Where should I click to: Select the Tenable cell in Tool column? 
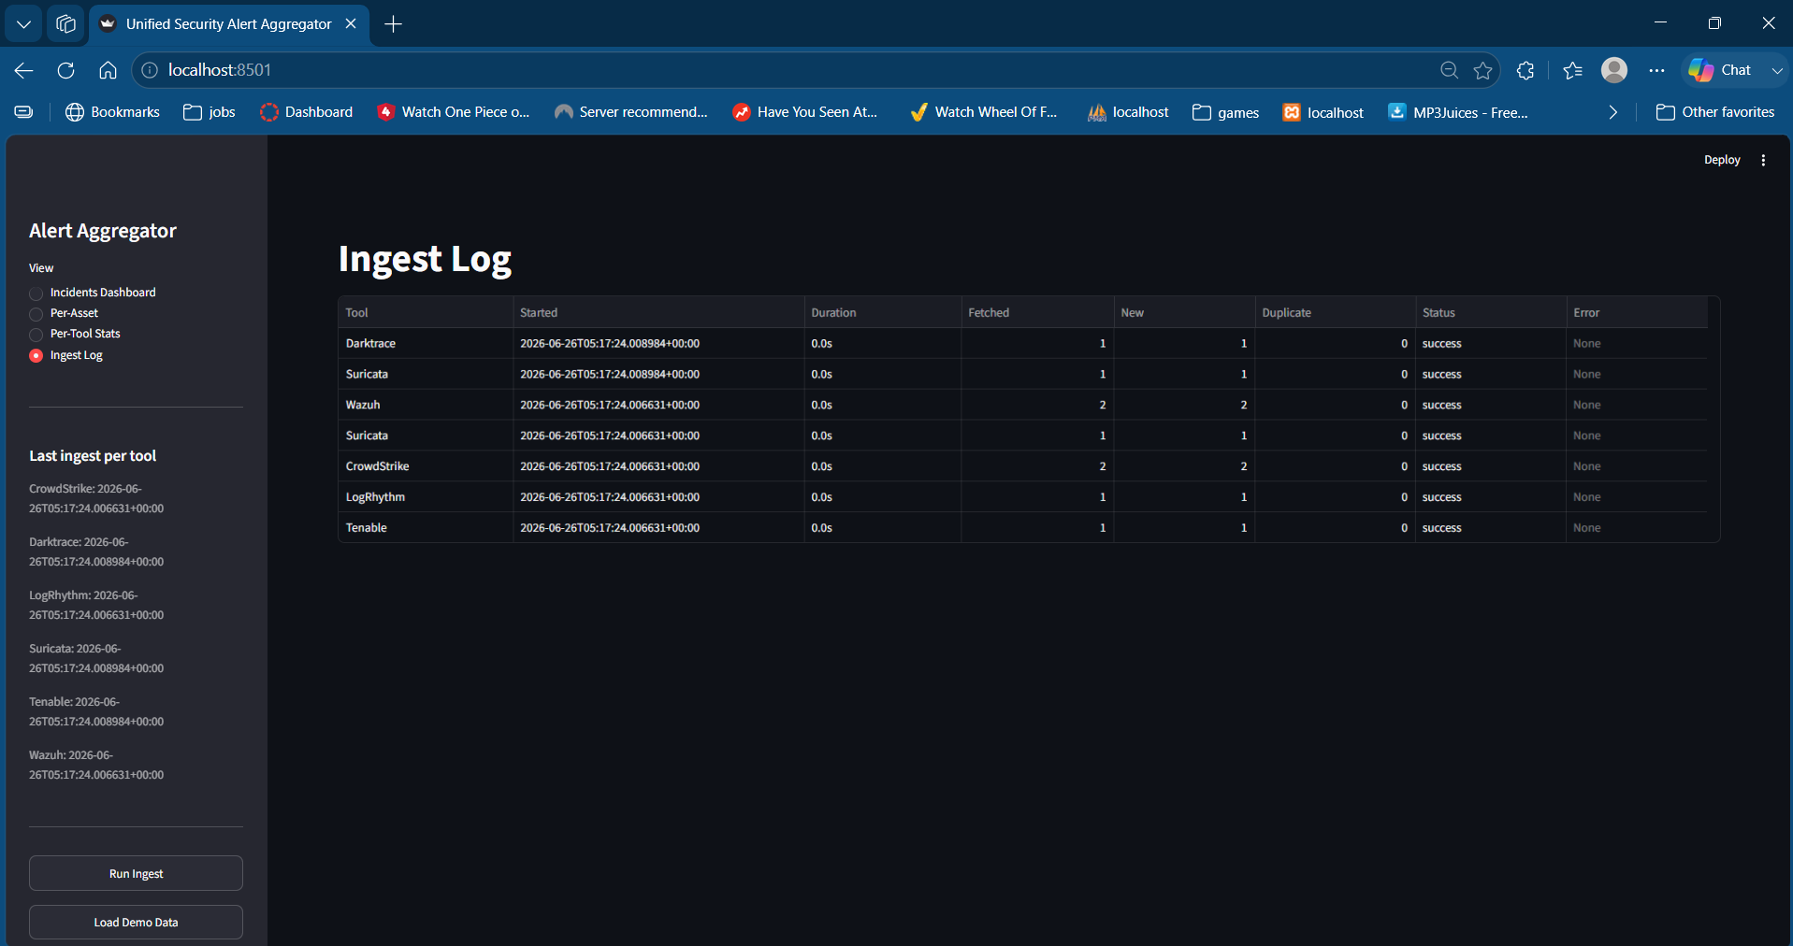coord(426,528)
